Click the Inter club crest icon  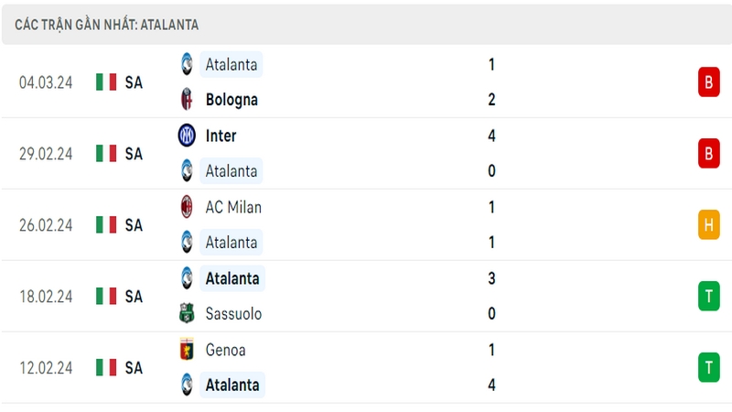point(187,136)
